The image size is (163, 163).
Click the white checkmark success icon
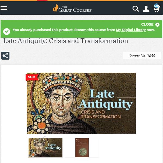pos(7,32)
